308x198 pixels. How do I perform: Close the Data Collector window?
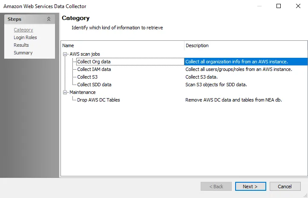pos(298,6)
